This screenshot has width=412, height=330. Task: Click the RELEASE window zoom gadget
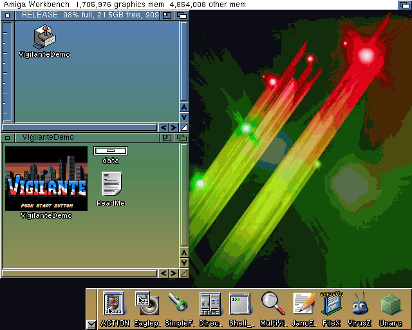click(167, 15)
